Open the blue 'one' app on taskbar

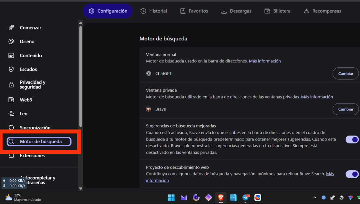(x=233, y=198)
